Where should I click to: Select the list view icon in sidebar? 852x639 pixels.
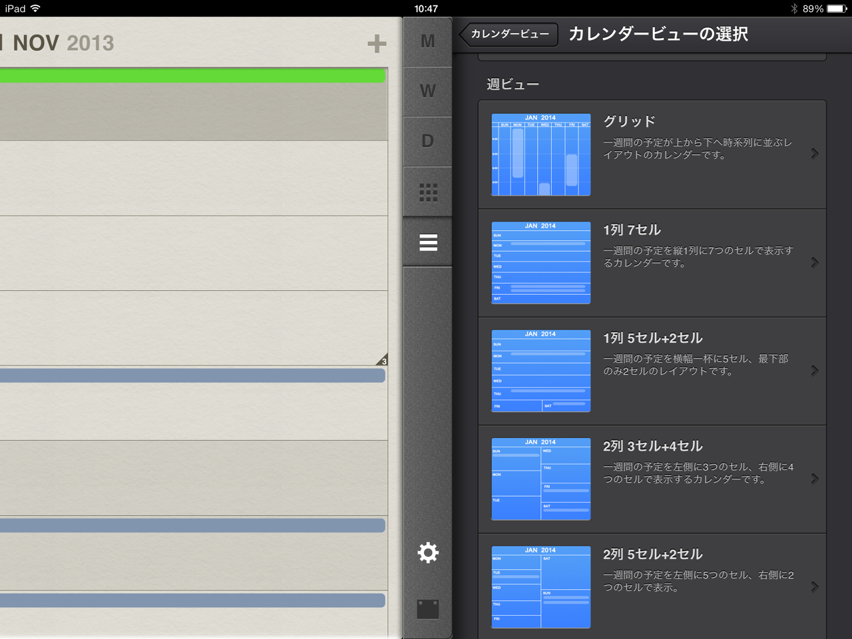[428, 243]
